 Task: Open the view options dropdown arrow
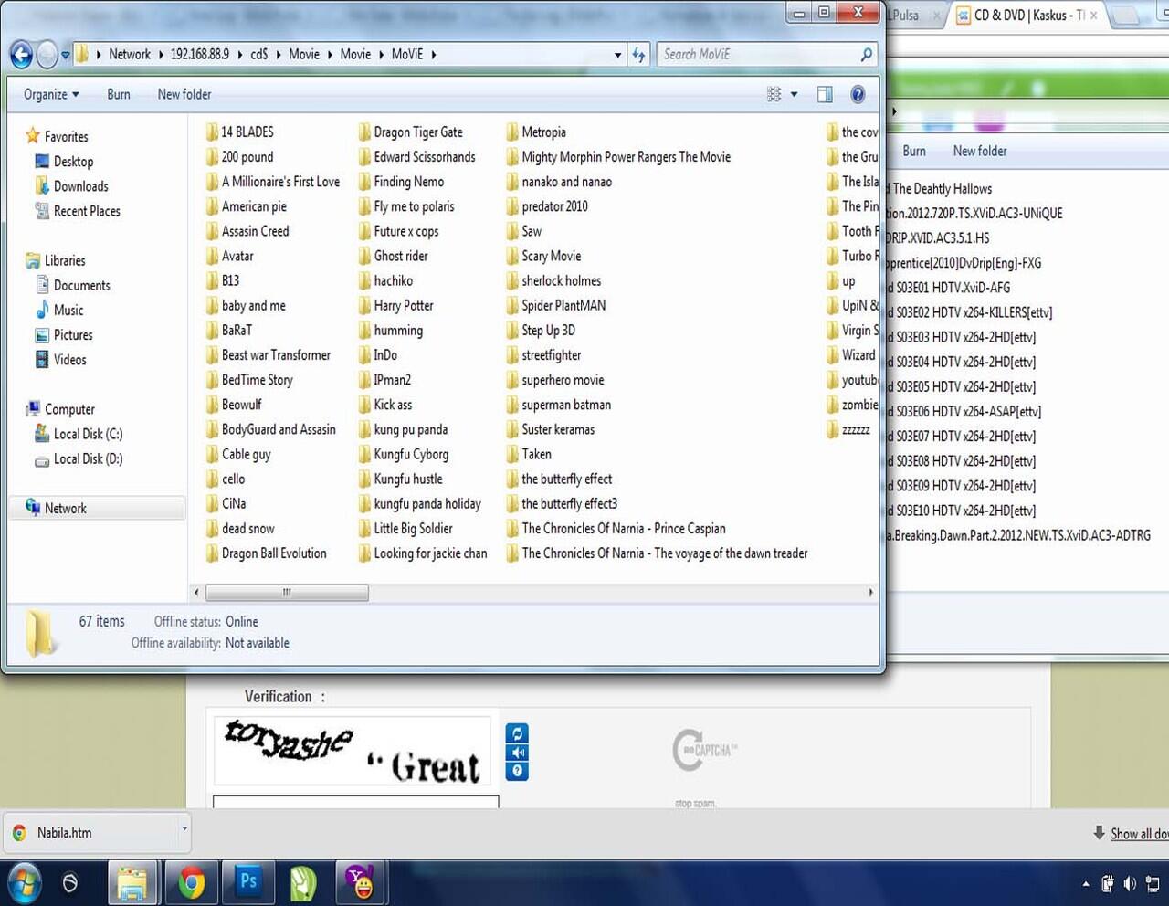pyautogui.click(x=794, y=94)
